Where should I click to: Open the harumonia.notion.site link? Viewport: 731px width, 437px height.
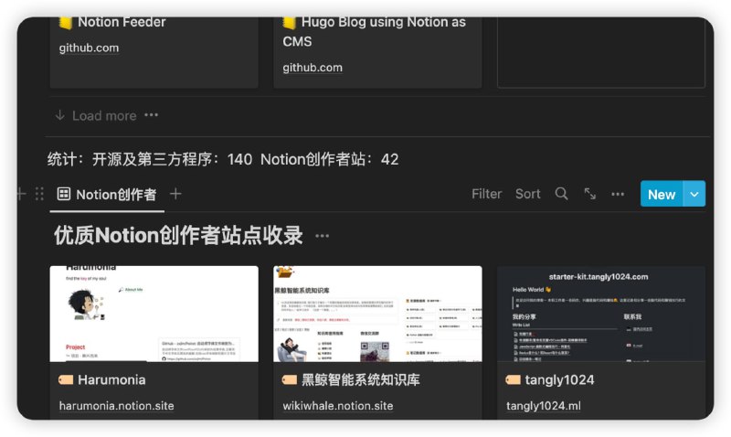point(117,406)
